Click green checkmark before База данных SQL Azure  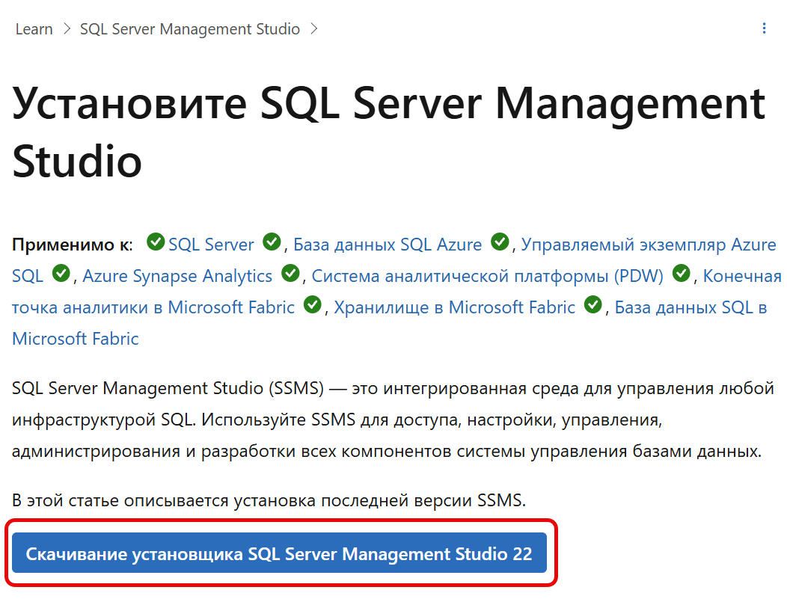[x=272, y=242]
